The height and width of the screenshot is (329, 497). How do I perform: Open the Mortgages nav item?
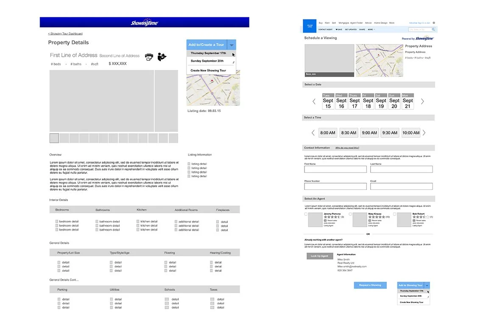(x=344, y=23)
